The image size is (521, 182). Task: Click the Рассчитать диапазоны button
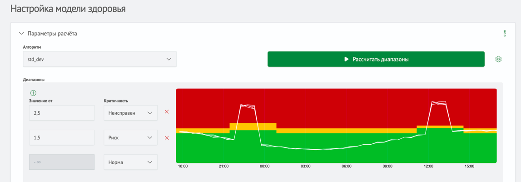[x=376, y=59]
